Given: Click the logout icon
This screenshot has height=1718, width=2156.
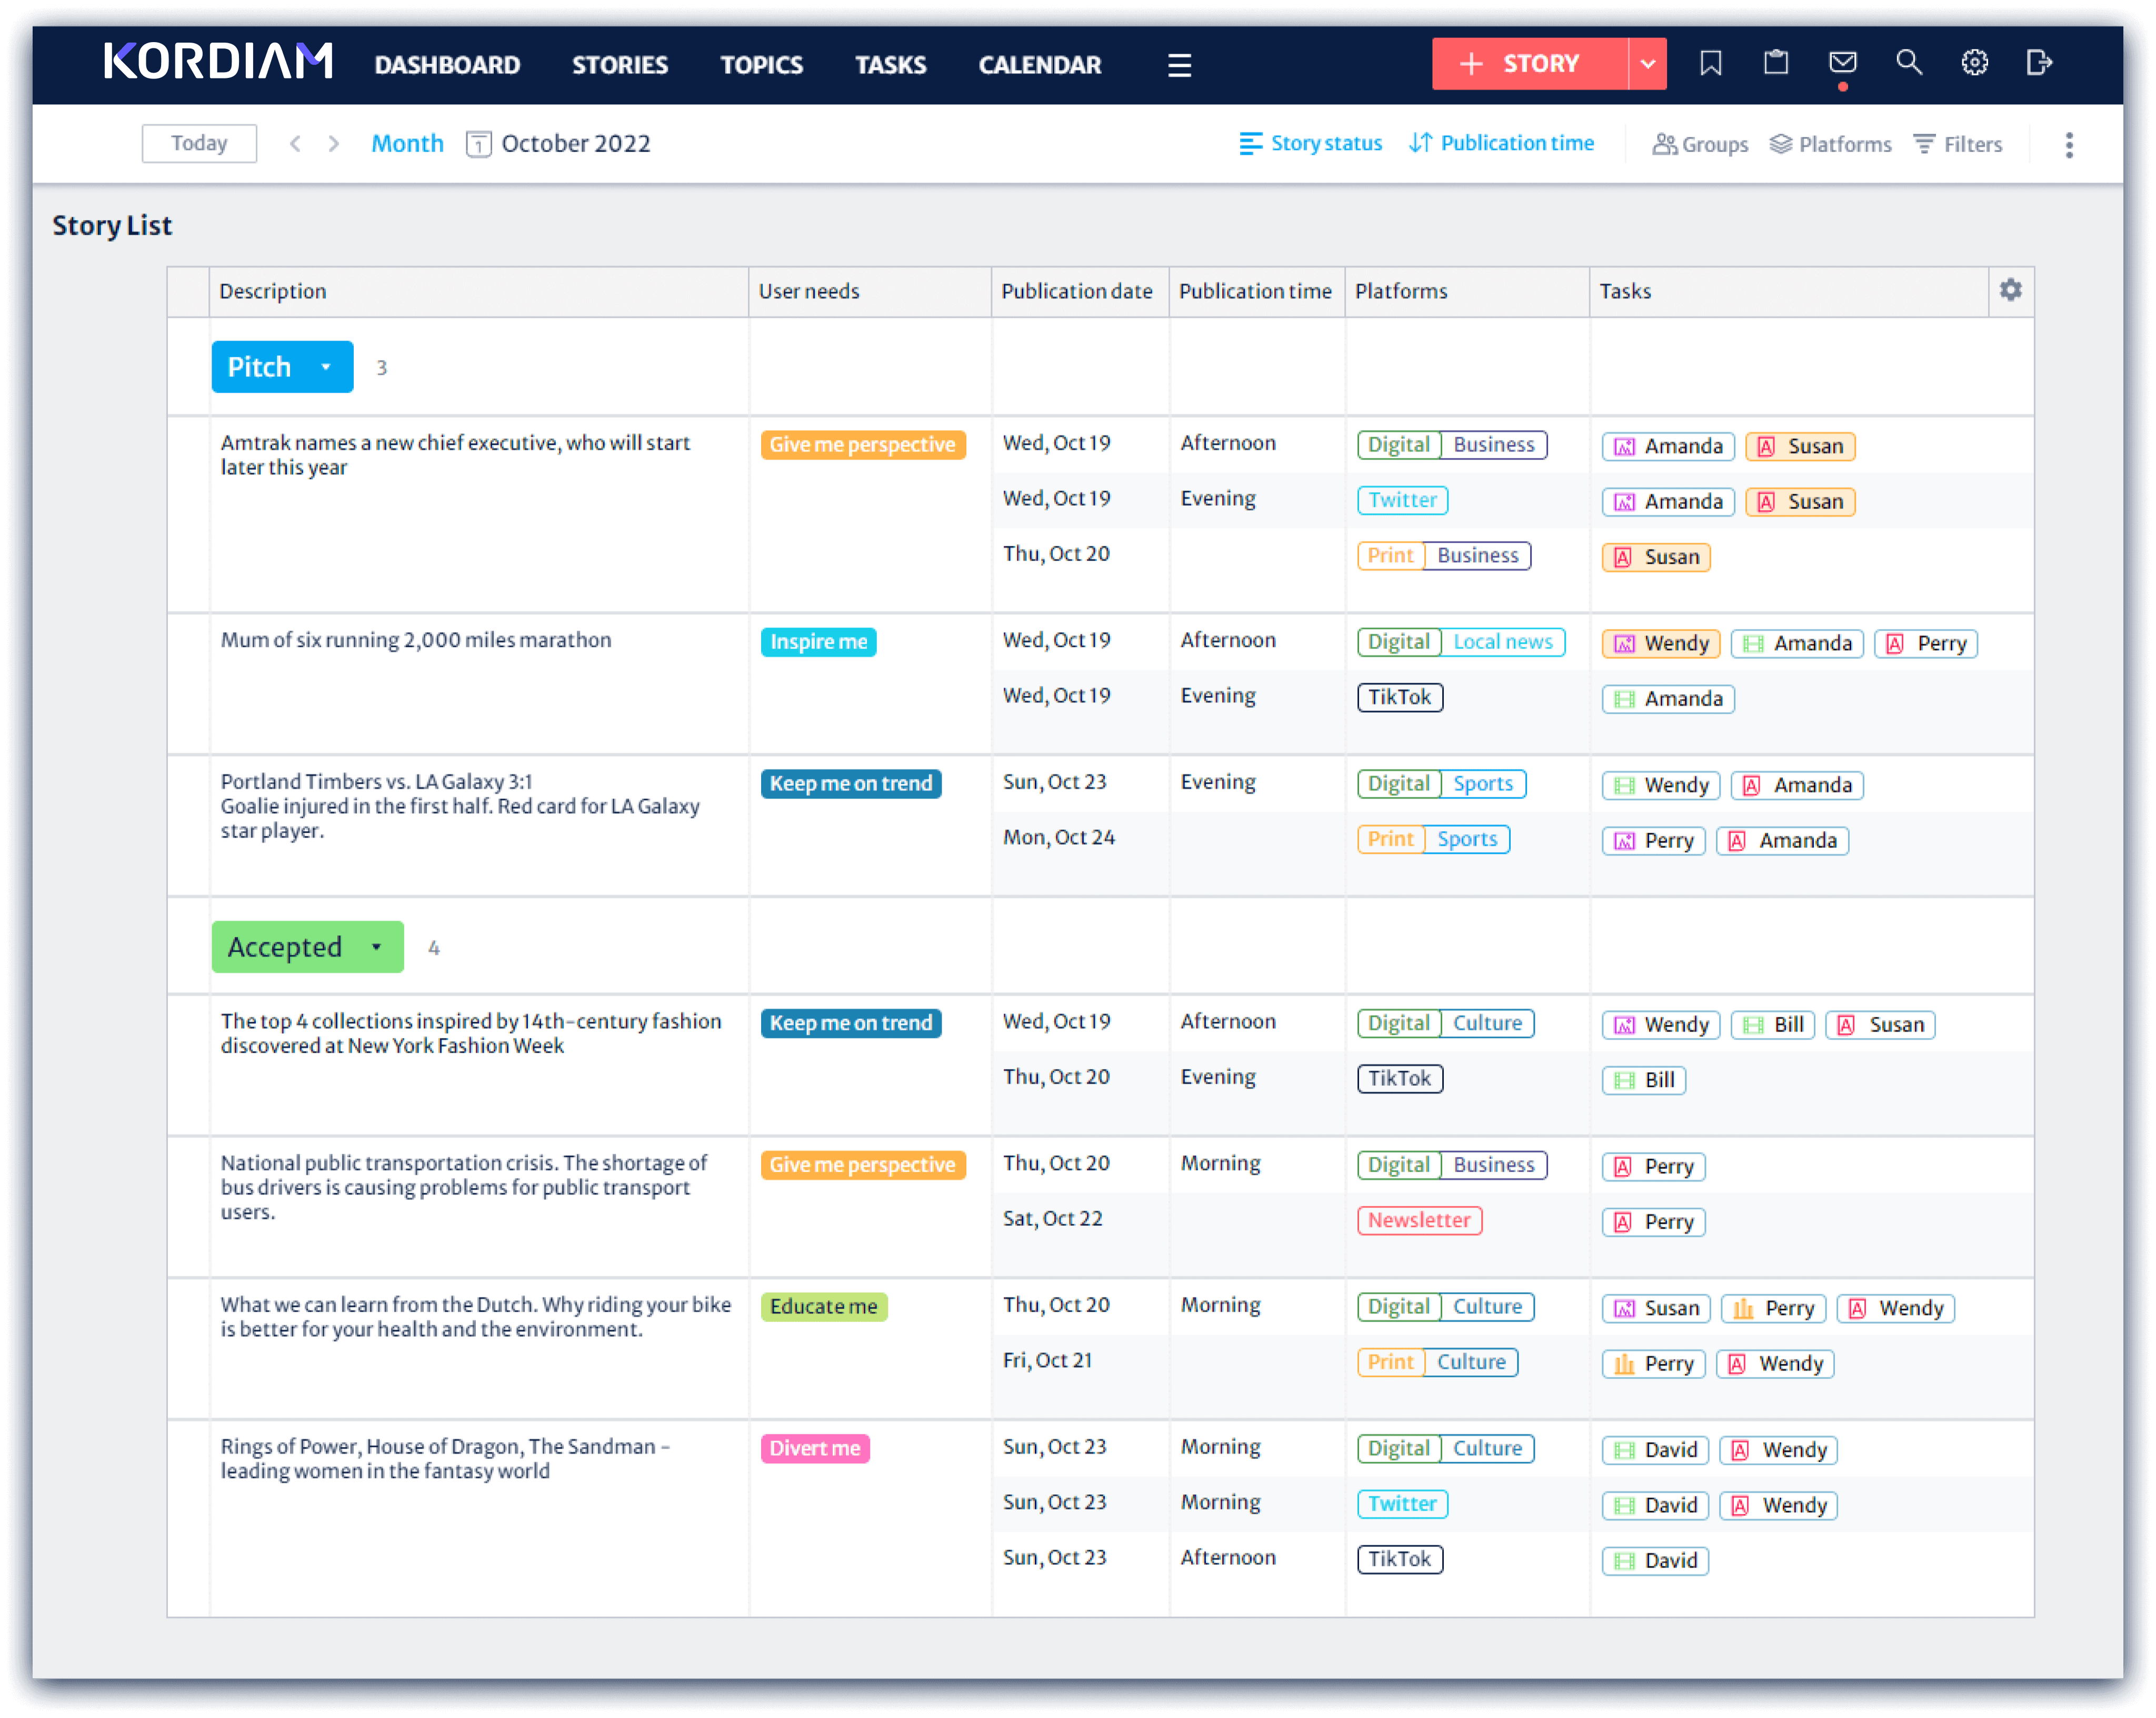Looking at the screenshot, I should (x=2039, y=63).
